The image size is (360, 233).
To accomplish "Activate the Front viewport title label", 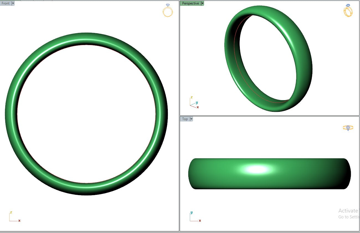I will point(6,3).
